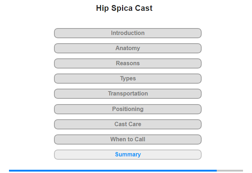Jump to the Summary section in blue text
The width and height of the screenshot is (252, 173).
[x=128, y=155]
